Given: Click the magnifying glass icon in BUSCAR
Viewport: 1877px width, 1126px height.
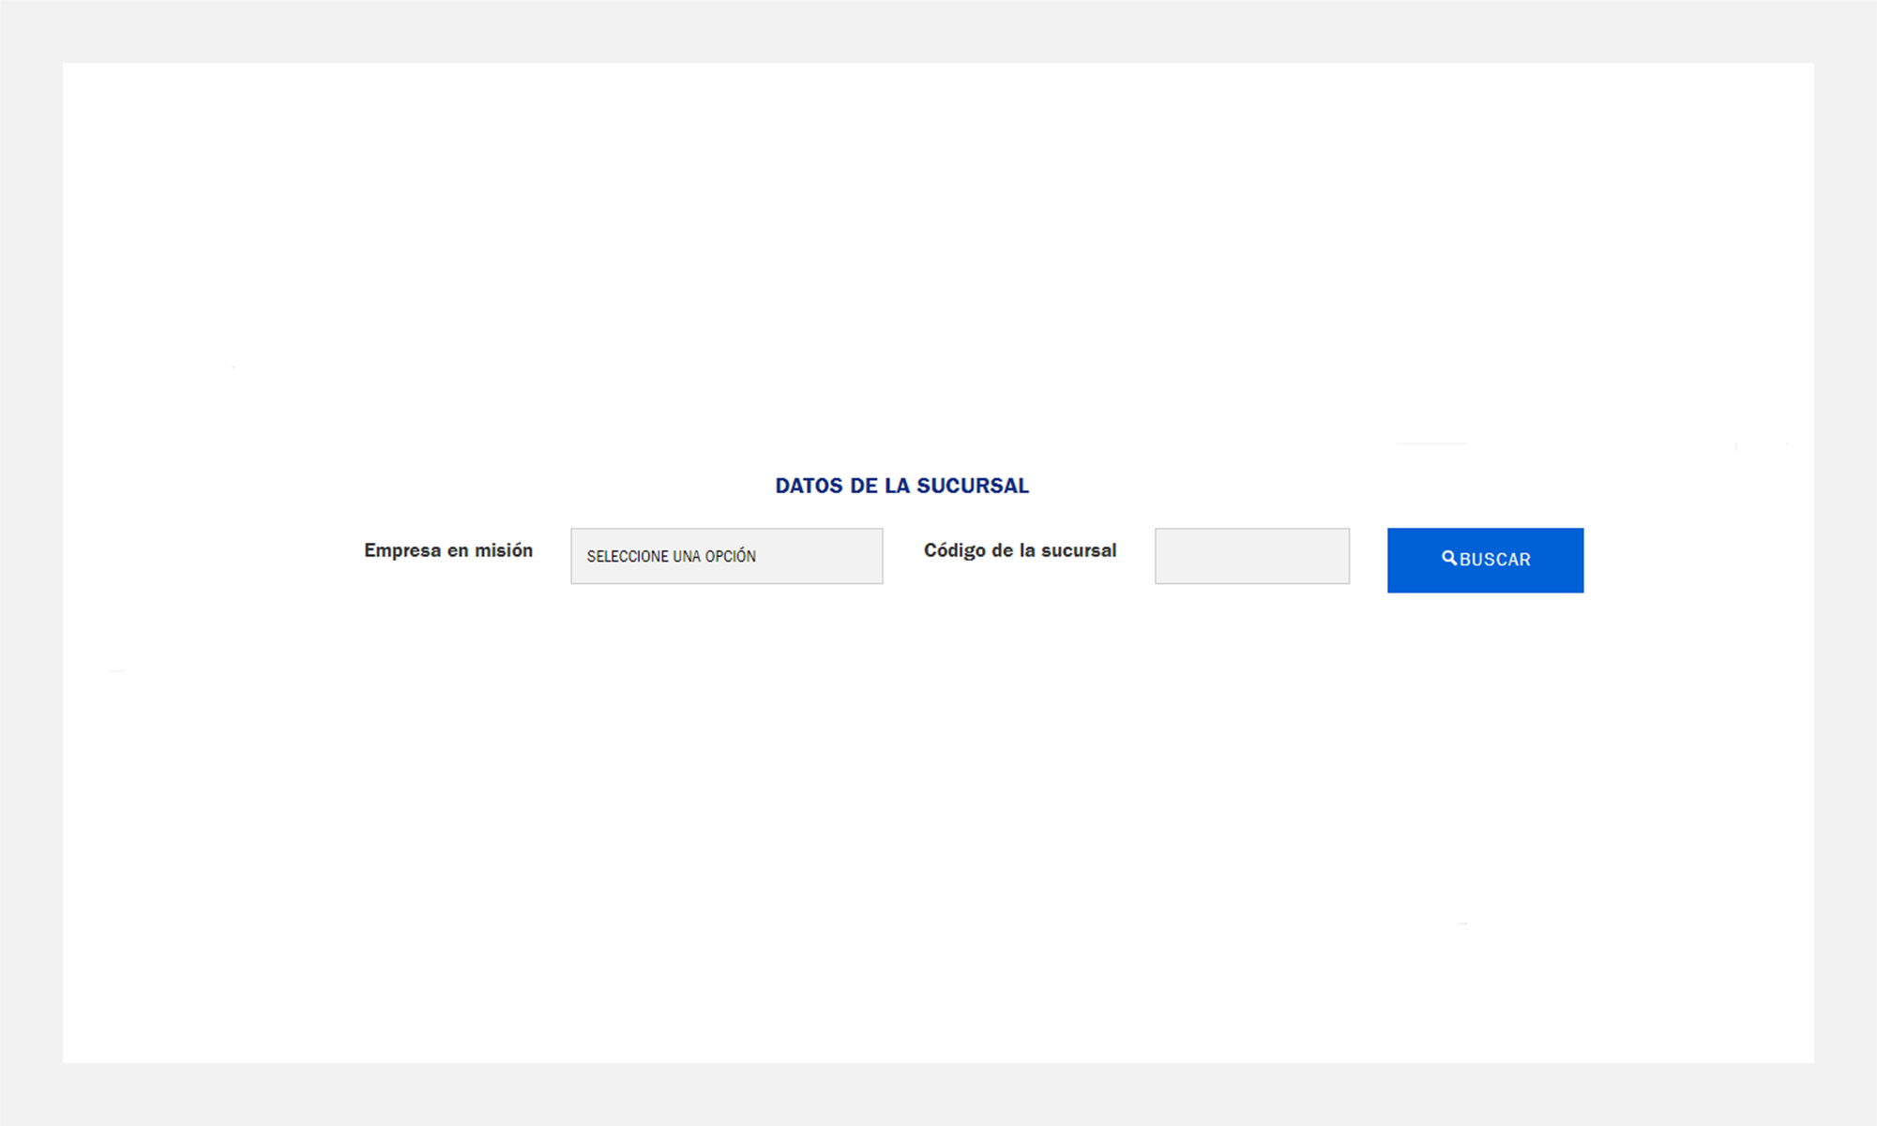Looking at the screenshot, I should pyautogui.click(x=1449, y=559).
